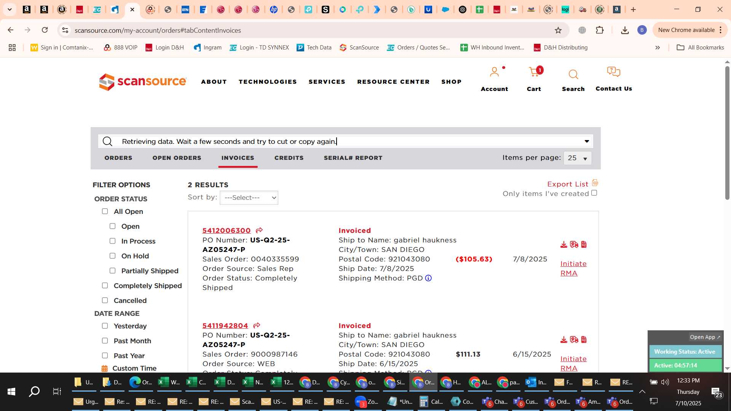
Task: Click the order search input field
Action: tap(346, 142)
